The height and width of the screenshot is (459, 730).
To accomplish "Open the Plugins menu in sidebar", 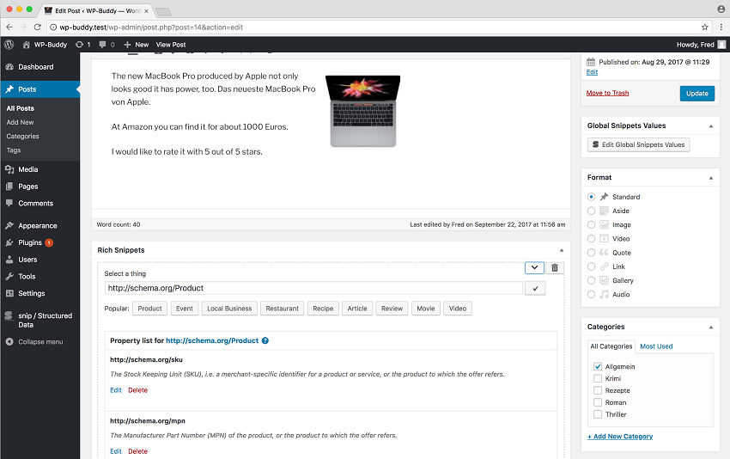I will pyautogui.click(x=30, y=242).
